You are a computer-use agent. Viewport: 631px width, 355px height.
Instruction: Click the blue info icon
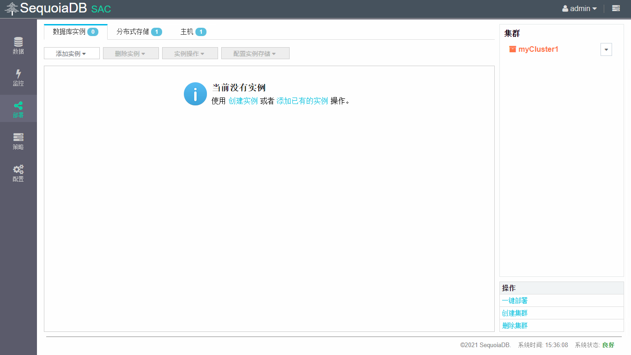coord(195,94)
